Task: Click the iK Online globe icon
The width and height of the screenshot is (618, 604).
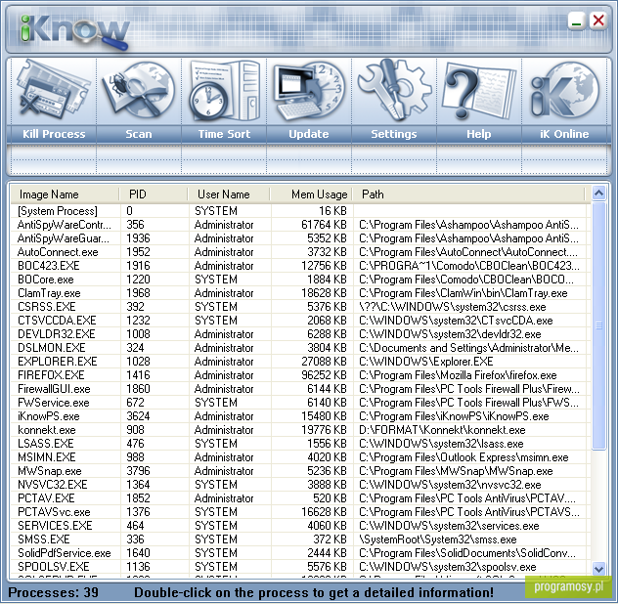Action: (x=564, y=92)
